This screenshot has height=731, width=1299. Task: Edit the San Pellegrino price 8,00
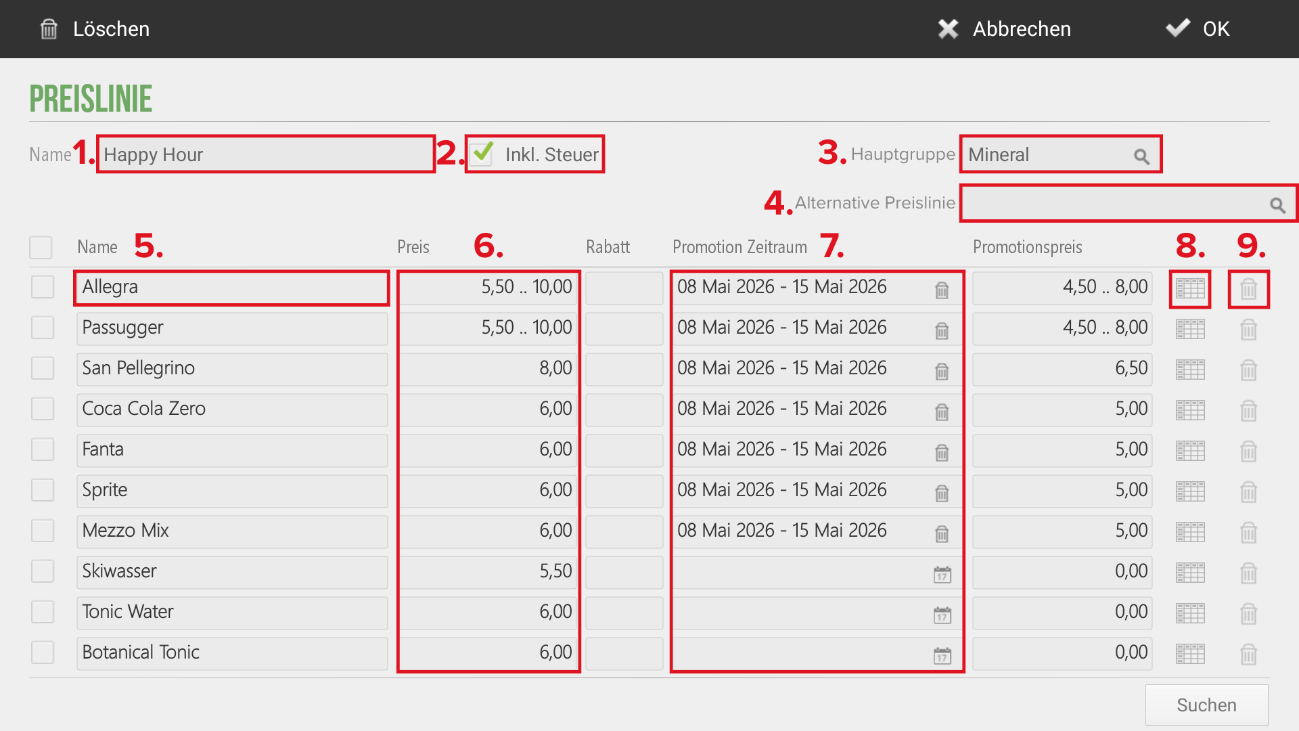pyautogui.click(x=488, y=369)
